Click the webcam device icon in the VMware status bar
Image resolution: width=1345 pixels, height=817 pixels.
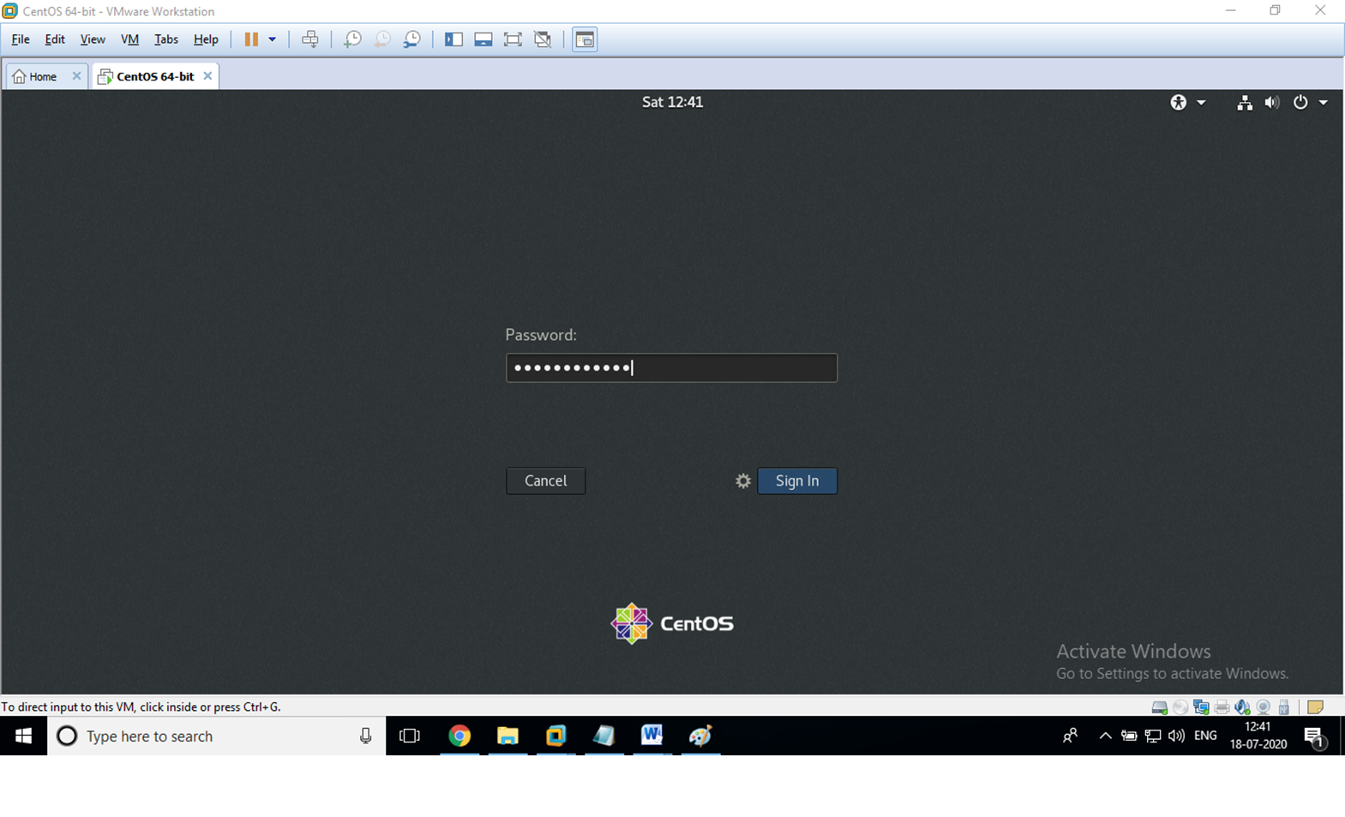click(1264, 707)
